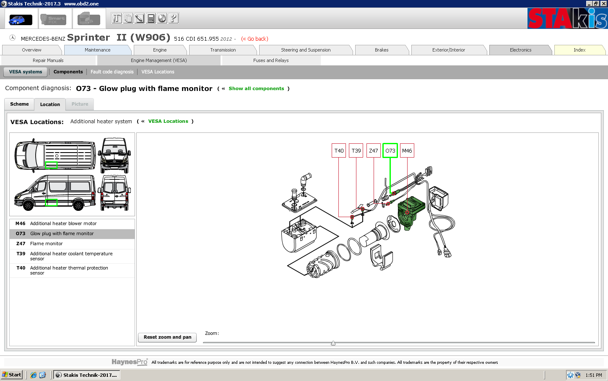
Task: Click the Show all components link
Action: (x=256, y=88)
